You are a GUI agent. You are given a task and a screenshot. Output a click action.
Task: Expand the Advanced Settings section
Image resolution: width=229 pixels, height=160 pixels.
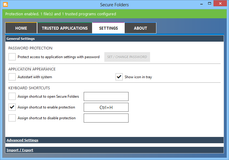(114, 140)
